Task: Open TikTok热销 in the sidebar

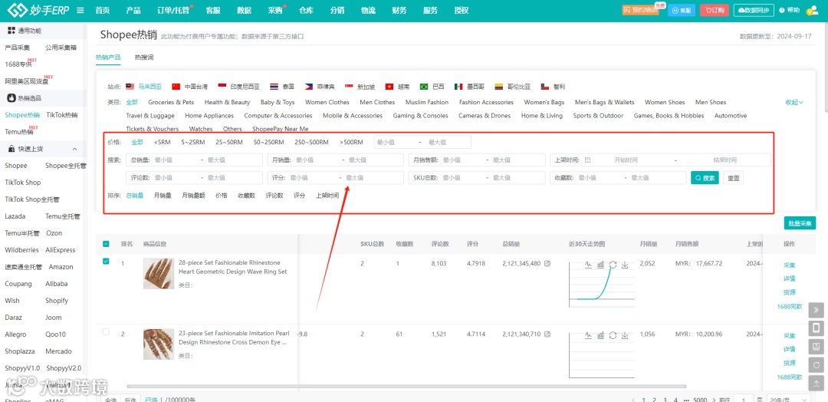Action: pyautogui.click(x=62, y=114)
